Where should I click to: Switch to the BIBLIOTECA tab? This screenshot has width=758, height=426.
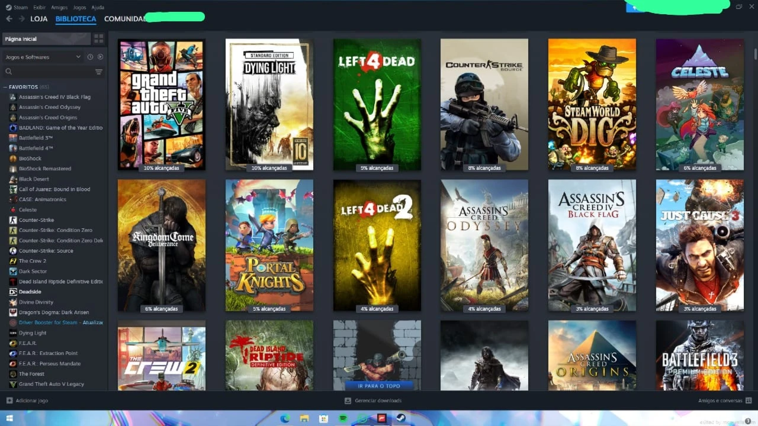click(76, 19)
